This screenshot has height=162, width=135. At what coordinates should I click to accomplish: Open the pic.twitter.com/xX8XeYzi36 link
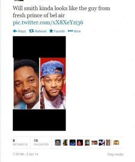pos(48,22)
